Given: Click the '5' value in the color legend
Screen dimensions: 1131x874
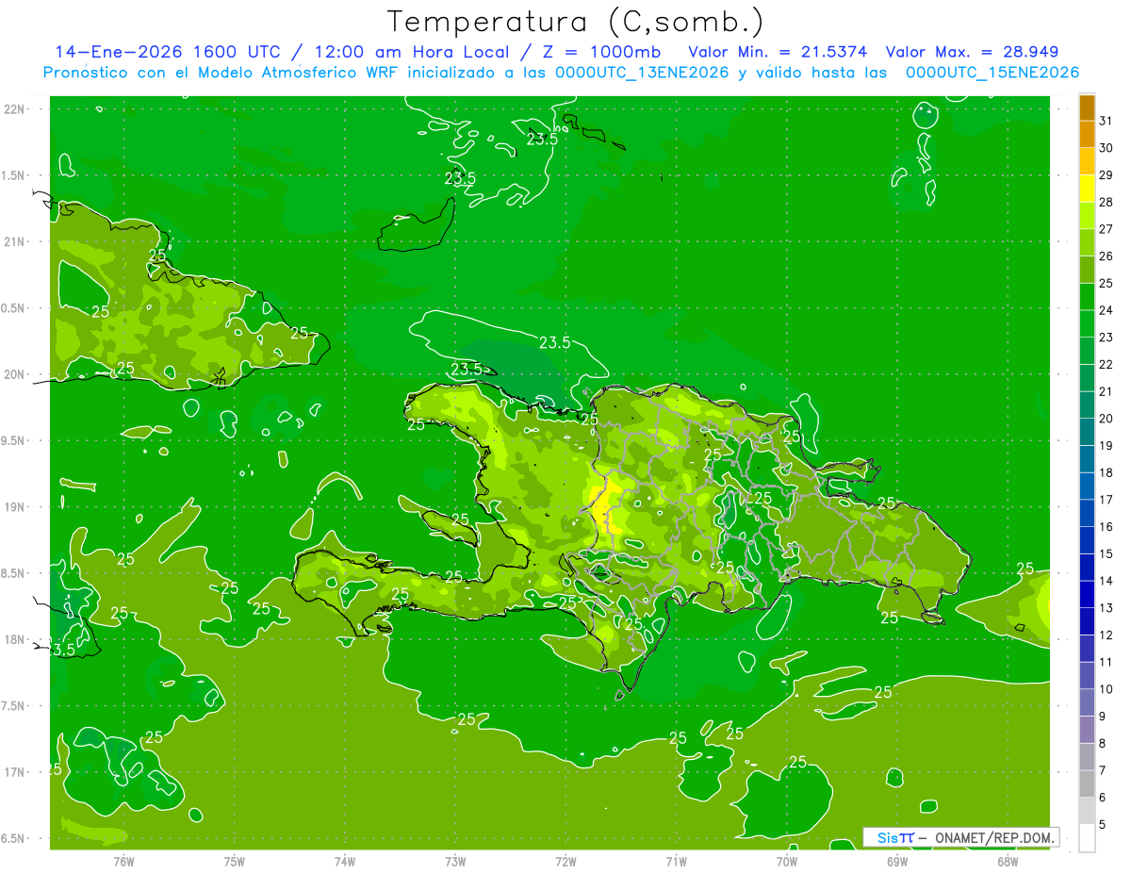Looking at the screenshot, I should (1103, 824).
